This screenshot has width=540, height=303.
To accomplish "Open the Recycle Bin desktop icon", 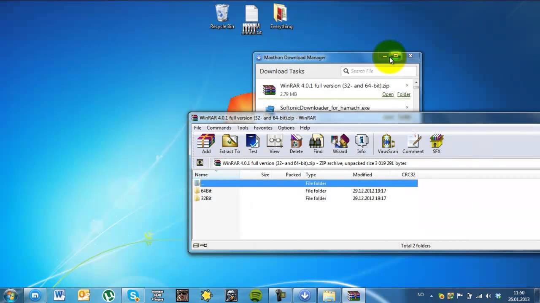I will pos(222,17).
